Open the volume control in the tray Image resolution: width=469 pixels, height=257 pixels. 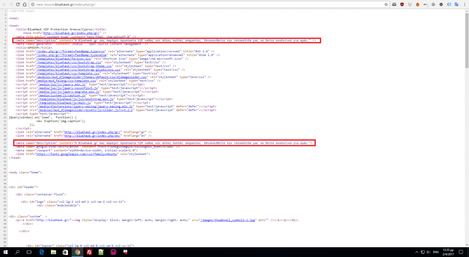click(429, 252)
